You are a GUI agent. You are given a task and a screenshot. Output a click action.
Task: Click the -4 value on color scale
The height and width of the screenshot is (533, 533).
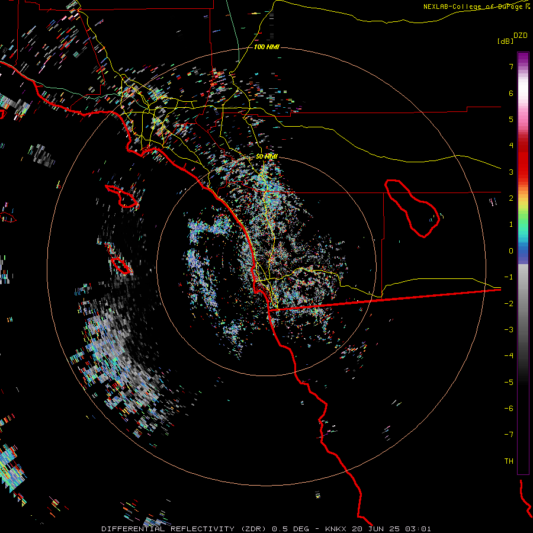[509, 356]
